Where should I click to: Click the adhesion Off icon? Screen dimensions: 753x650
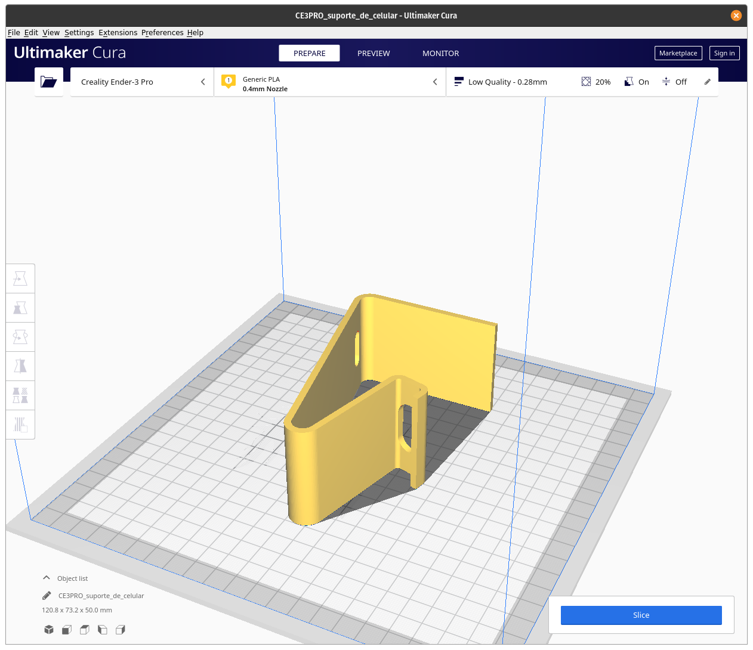click(x=666, y=82)
